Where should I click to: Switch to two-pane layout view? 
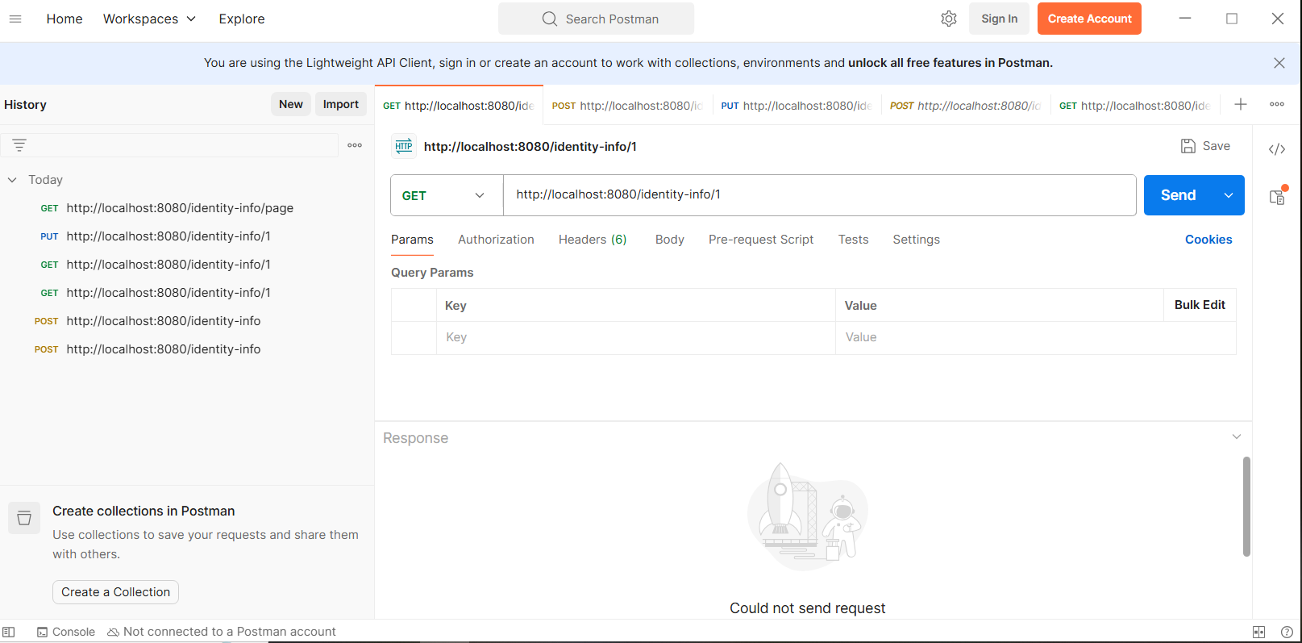(x=1258, y=632)
